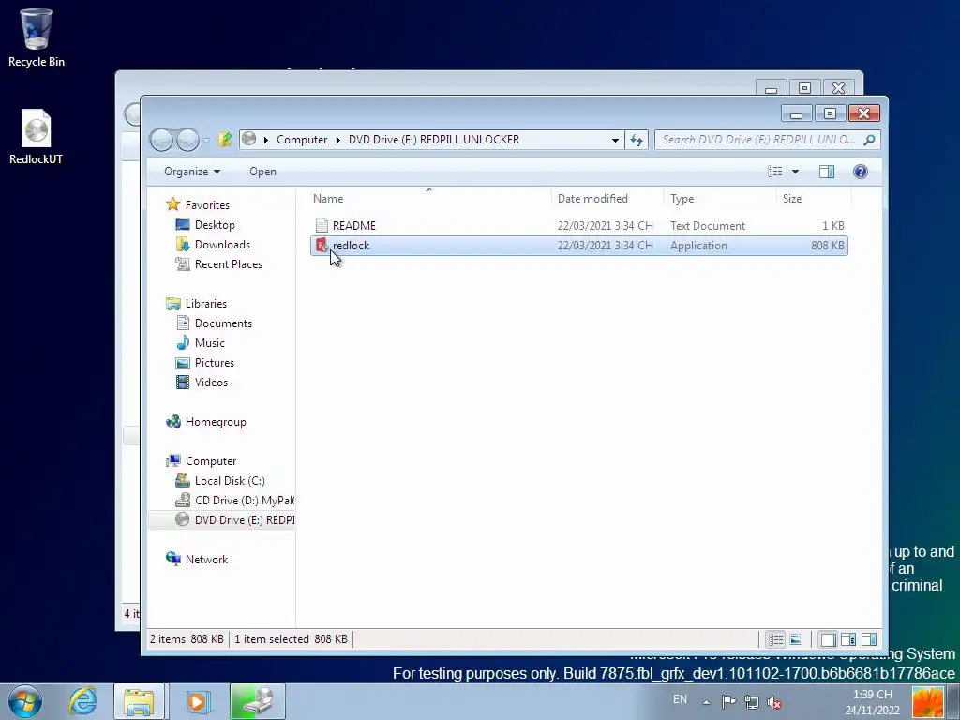The image size is (960, 720).
Task: Expand the breadcrumb arrow after Computer
Action: coord(337,141)
